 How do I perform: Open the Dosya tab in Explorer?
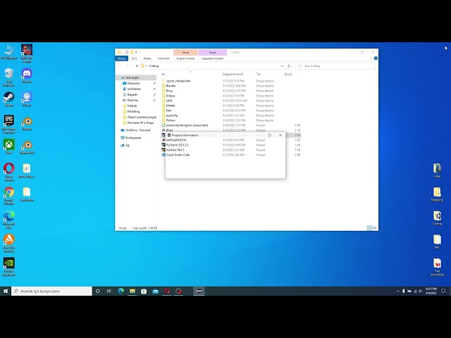(121, 58)
